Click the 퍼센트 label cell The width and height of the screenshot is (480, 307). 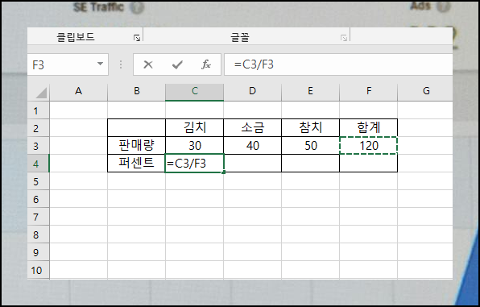pos(137,163)
